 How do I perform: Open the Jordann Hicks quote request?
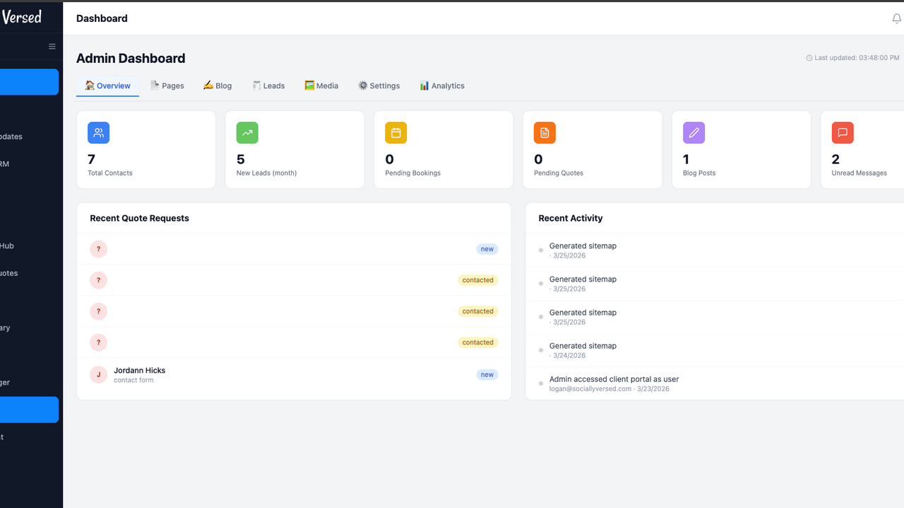point(294,375)
